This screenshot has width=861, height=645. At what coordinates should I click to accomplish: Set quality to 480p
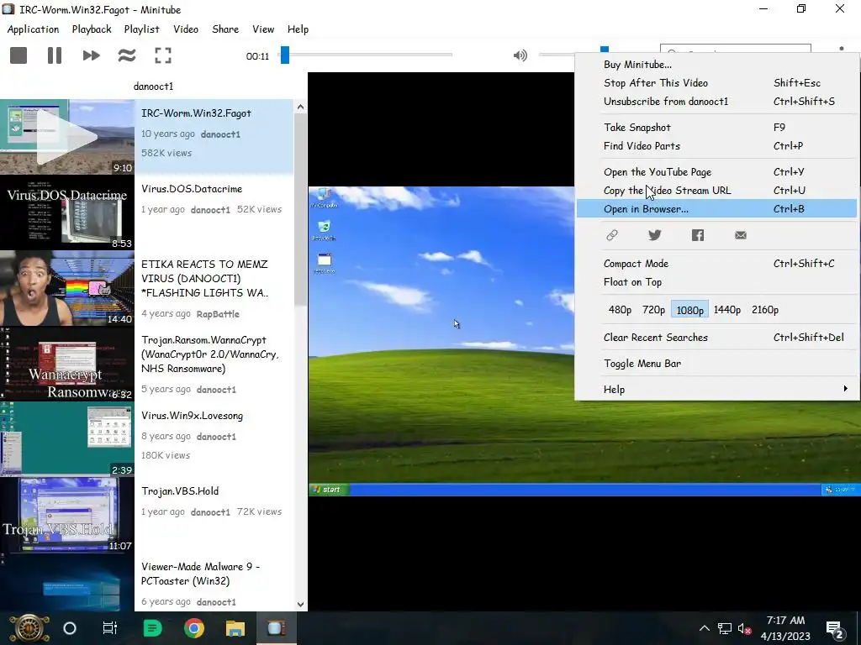(x=620, y=309)
